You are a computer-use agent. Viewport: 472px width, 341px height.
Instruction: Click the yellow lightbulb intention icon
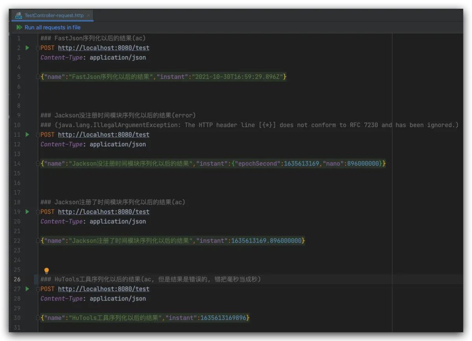pos(46,271)
